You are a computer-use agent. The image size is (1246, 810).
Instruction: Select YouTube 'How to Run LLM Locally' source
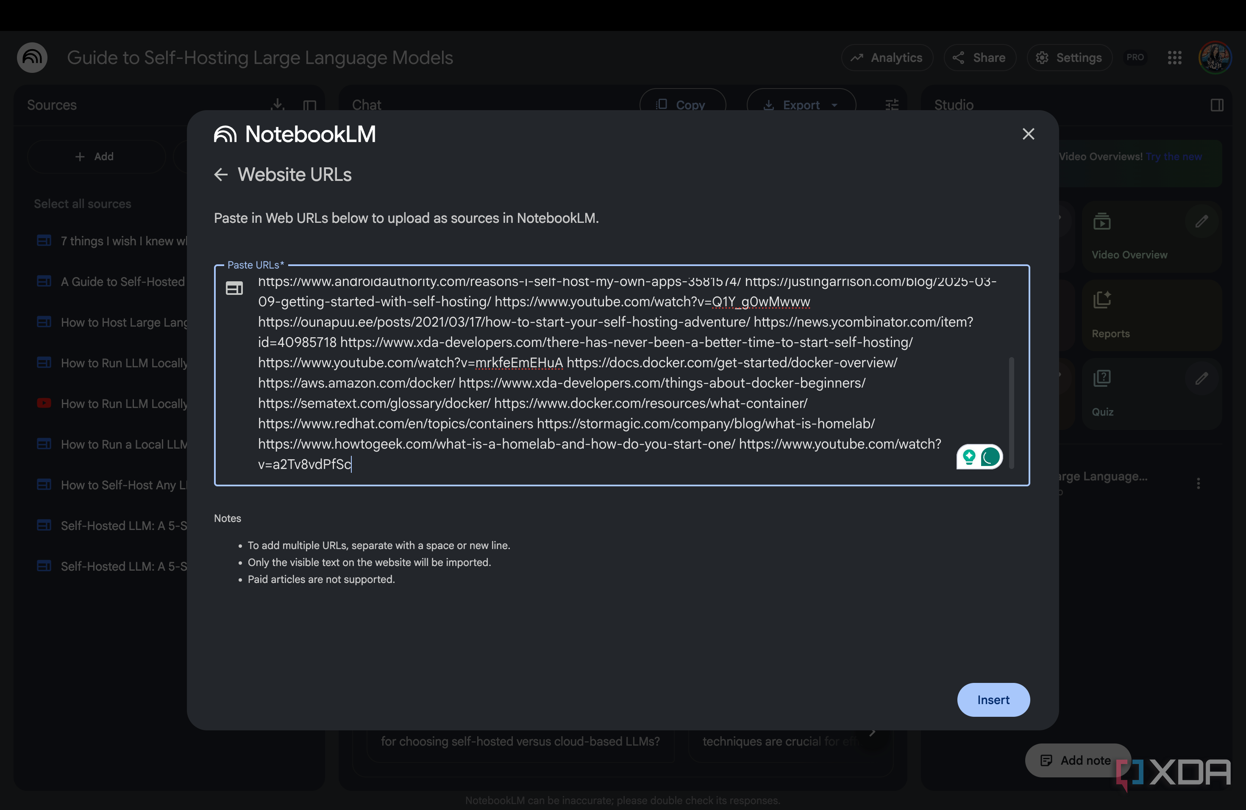111,403
